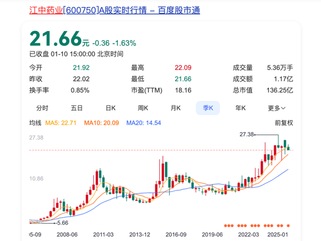Select the 年K chart tab
The image size is (321, 241).
pyautogui.click(x=240, y=108)
